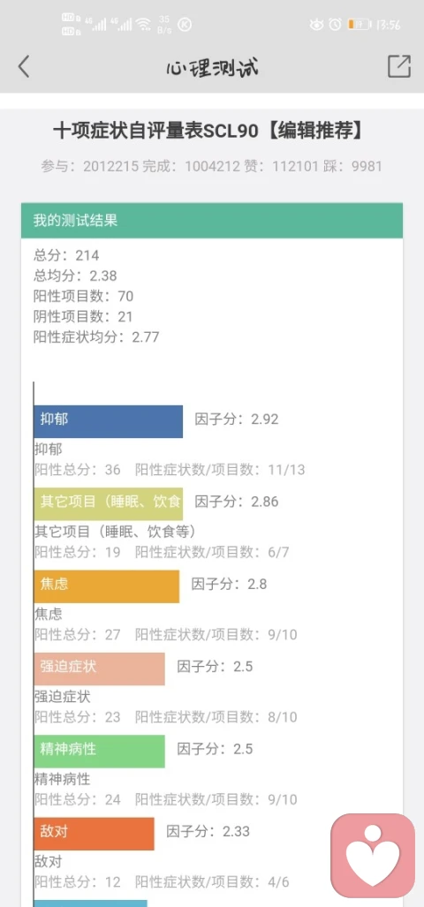Select the pink 强迫症状 bar
The height and width of the screenshot is (907, 424).
click(x=99, y=669)
